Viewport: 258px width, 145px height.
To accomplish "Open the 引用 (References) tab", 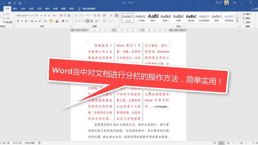I will coord(39,8).
